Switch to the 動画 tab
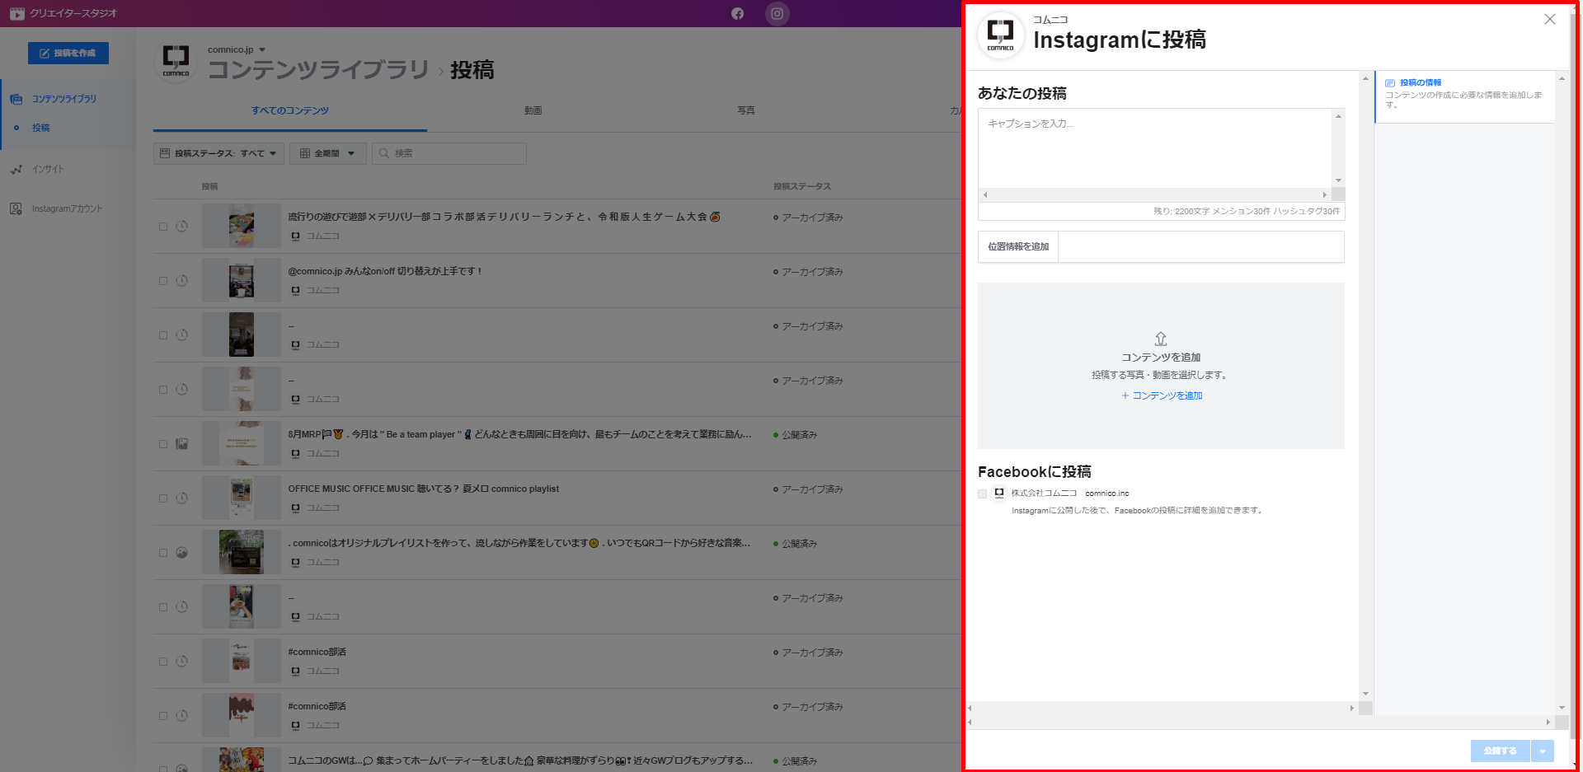 (533, 110)
